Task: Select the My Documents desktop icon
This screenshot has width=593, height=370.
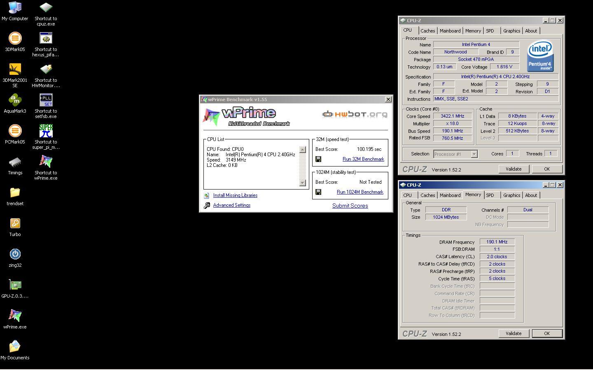Action: point(15,350)
